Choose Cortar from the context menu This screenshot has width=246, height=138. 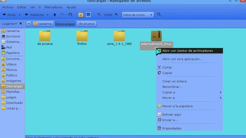pyautogui.click(x=189, y=67)
